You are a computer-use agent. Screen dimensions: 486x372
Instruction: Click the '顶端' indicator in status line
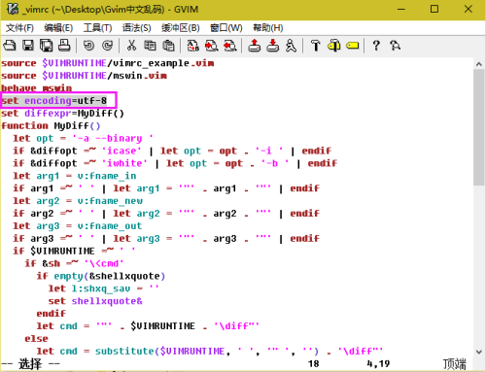click(455, 364)
